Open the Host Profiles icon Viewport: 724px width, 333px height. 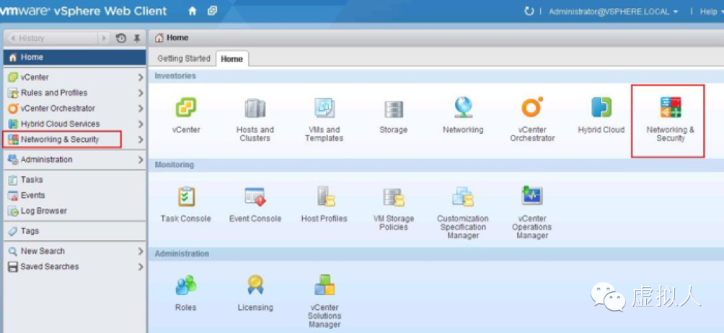click(x=325, y=196)
